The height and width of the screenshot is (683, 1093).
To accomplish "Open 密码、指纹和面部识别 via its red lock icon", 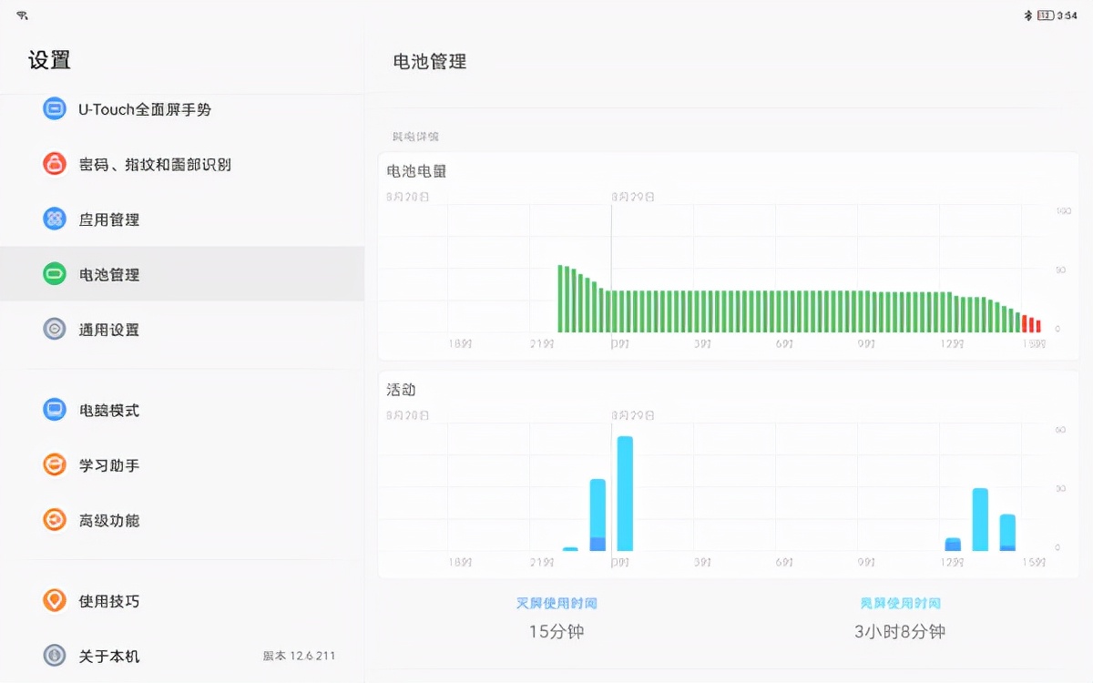I will [55, 164].
